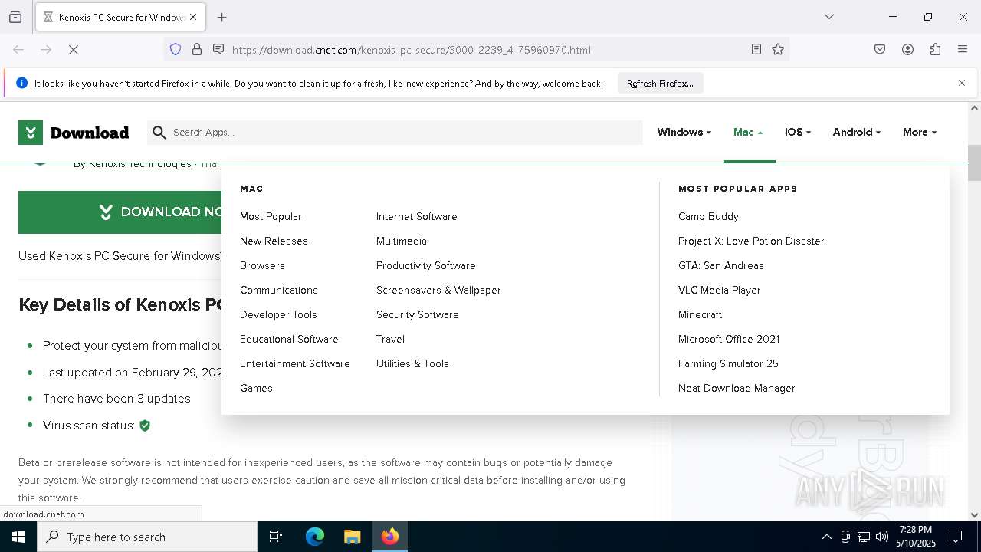Click the site padlock icon
Screen dimensions: 981x552
point(197,50)
